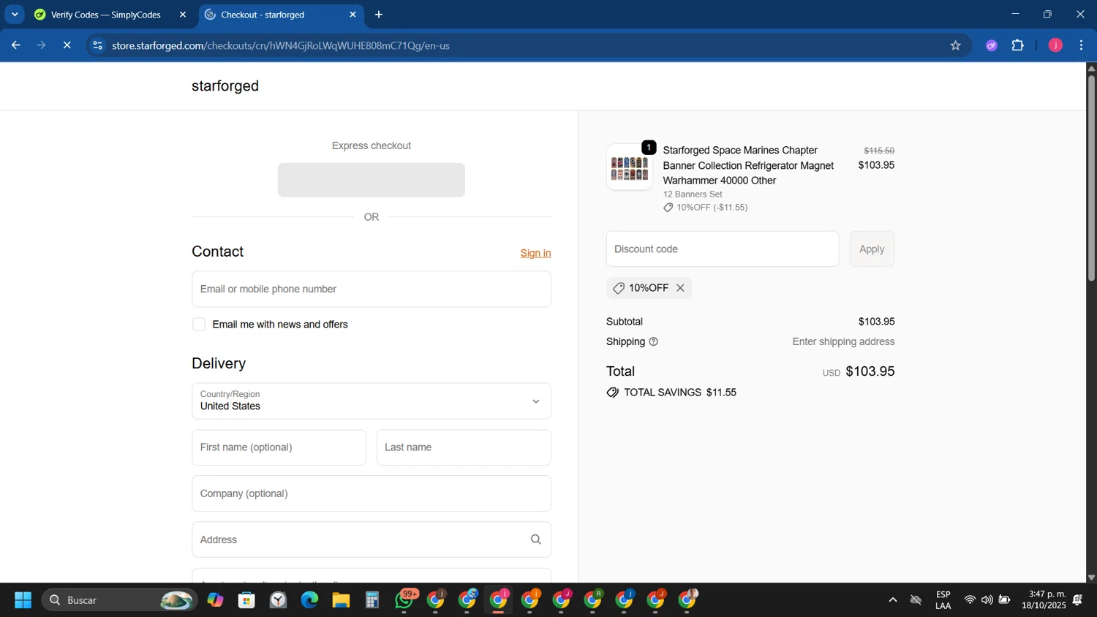Viewport: 1097px width, 617px height.
Task: Select the Checkout - starforged tab
Action: (263, 15)
